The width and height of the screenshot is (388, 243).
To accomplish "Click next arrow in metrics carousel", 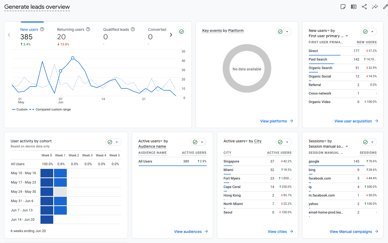I will click(171, 35).
